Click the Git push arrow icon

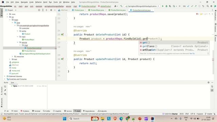coord(196,6)
